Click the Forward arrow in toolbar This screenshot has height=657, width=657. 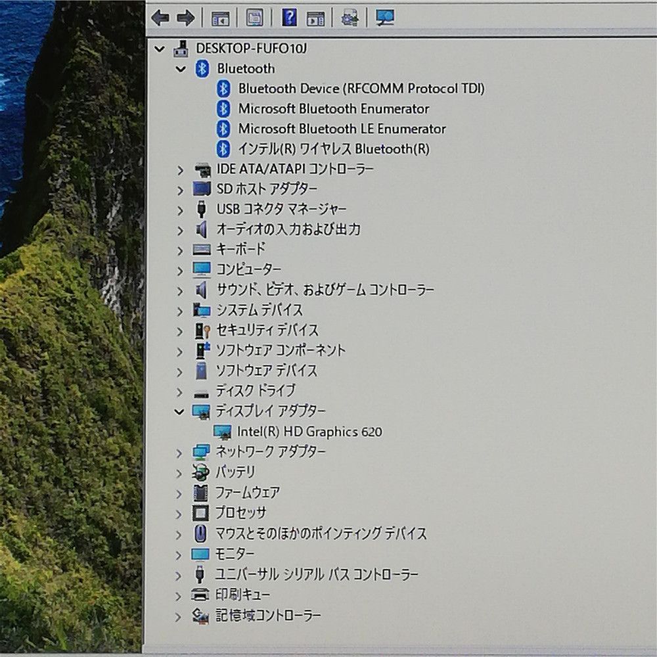pyautogui.click(x=186, y=18)
